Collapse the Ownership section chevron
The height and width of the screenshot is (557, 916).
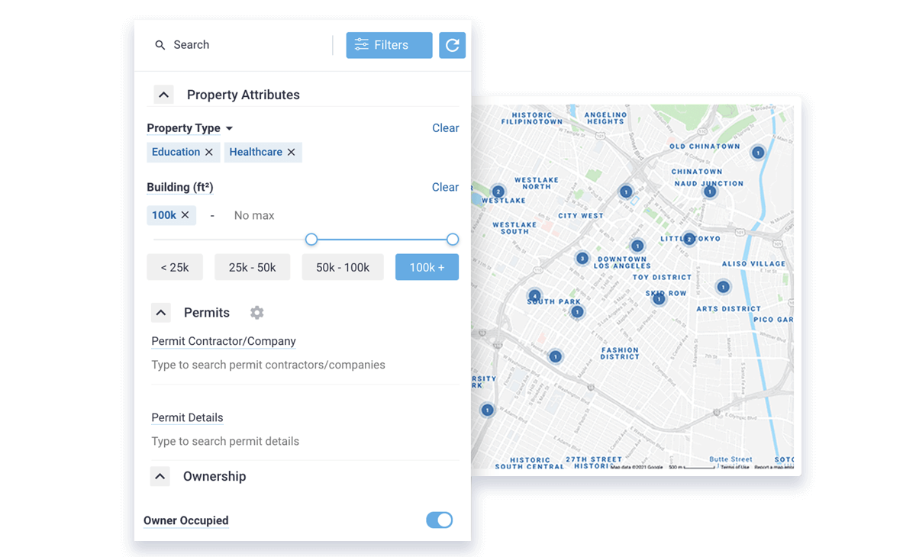(160, 477)
